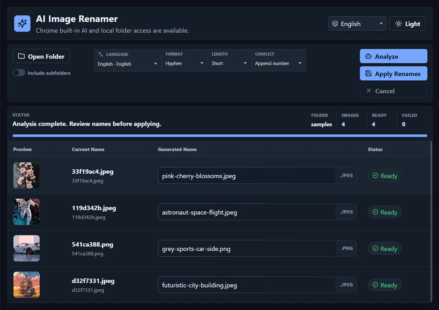The width and height of the screenshot is (439, 310).
Task: Click the check icon in d32f7331.jpeg Ready badge
Action: [x=375, y=285]
